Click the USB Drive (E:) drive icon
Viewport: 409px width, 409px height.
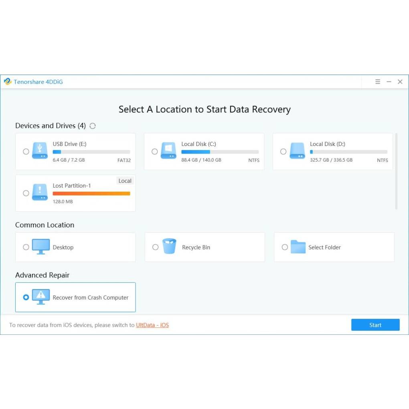coord(40,150)
